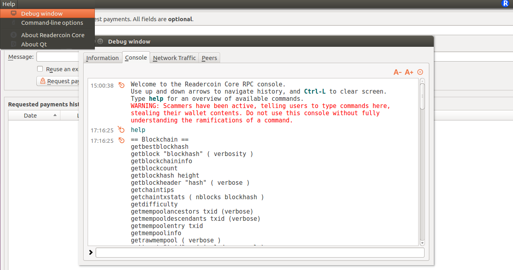Increase console font size with A+ icon
This screenshot has height=270, width=513.
(x=409, y=72)
